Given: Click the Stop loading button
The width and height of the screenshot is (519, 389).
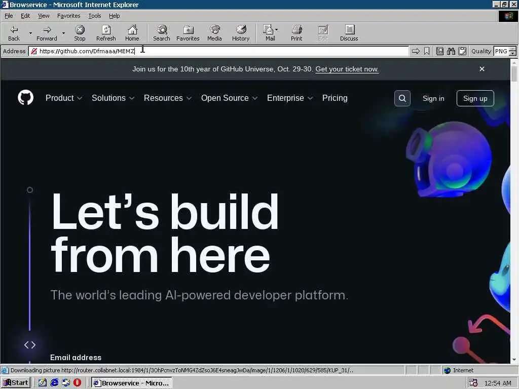Looking at the screenshot, I should pos(80,33).
